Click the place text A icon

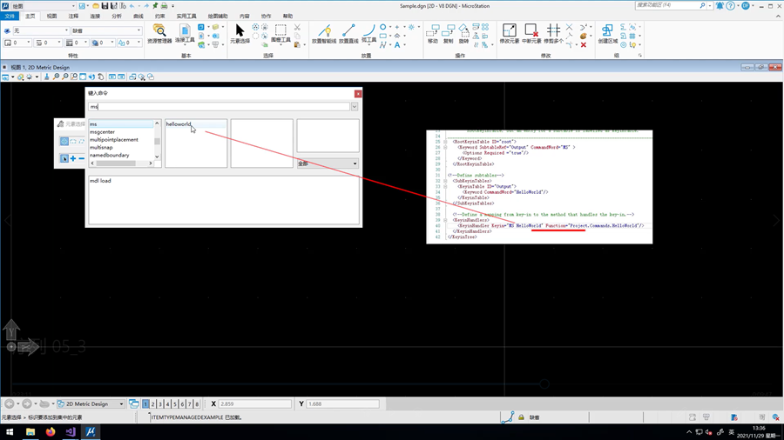(397, 45)
